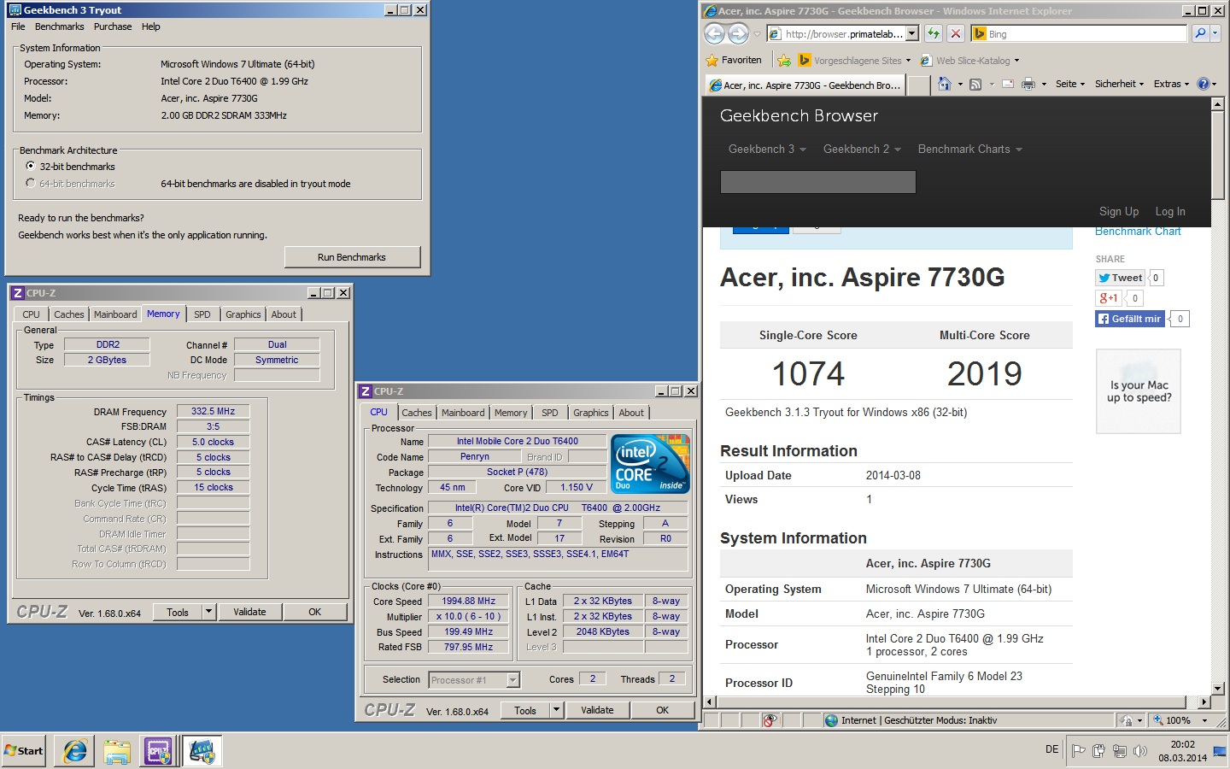Click the volume speaker tray icon
1230x769 pixels.
point(1139,751)
